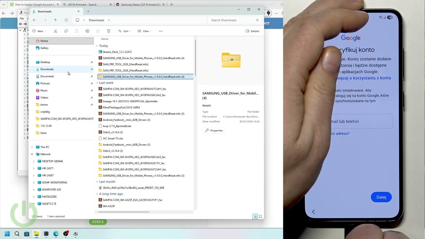Click the Up arrow to parent folder
The height and width of the screenshot is (239, 425).
(x=55, y=20)
